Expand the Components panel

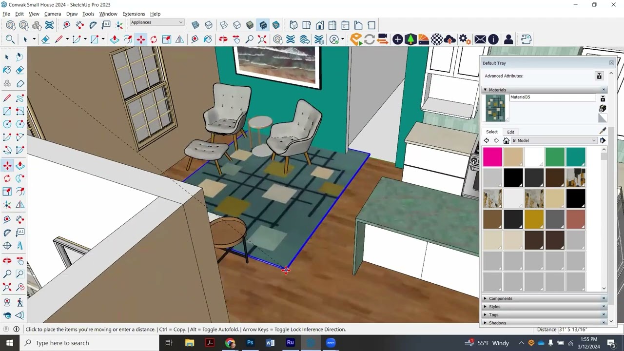pos(485,298)
